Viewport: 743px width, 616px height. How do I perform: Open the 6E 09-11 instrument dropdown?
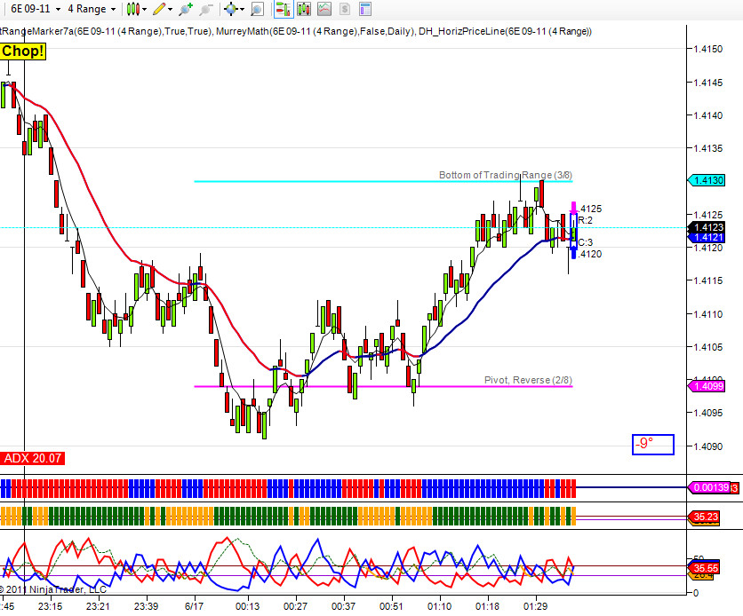point(36,9)
